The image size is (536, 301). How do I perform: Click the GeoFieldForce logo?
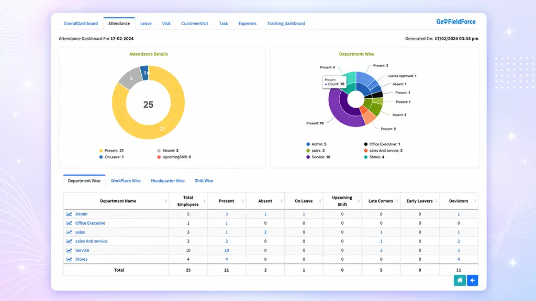click(456, 22)
